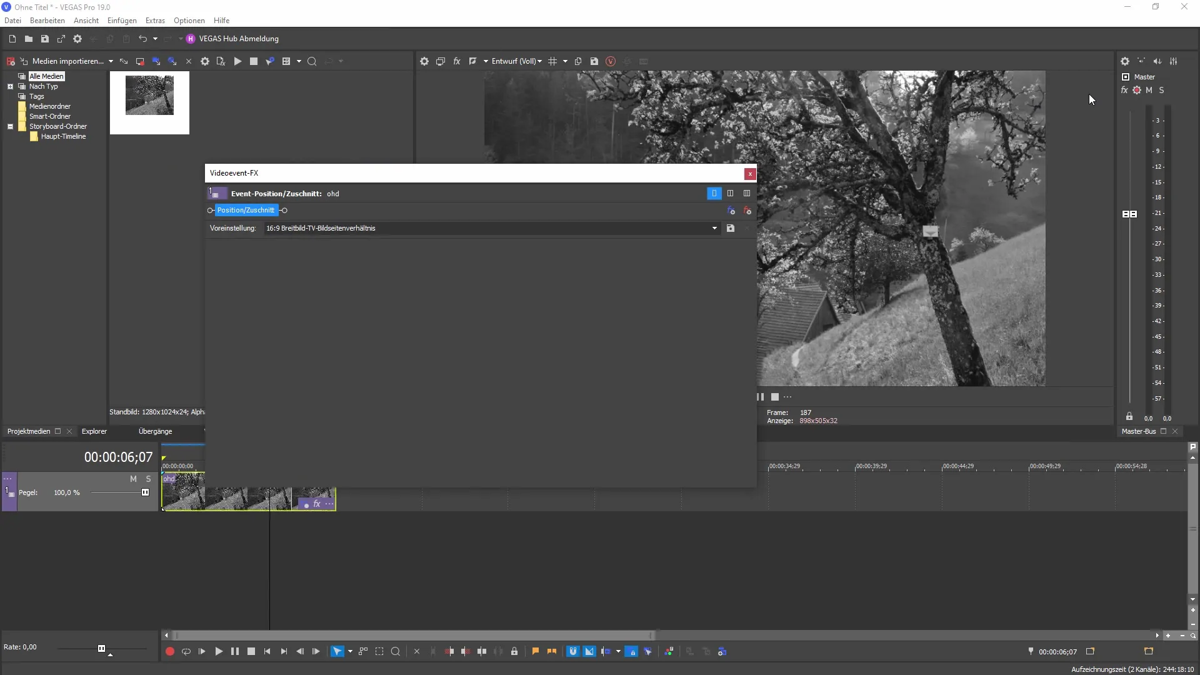
Task: Click the search magnifier in Project Media
Action: click(x=312, y=61)
